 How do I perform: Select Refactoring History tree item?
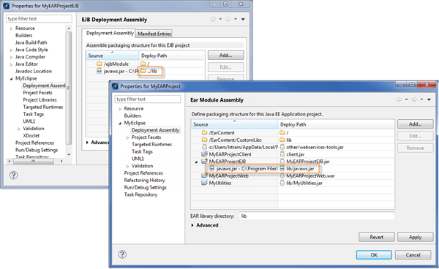click(x=144, y=180)
